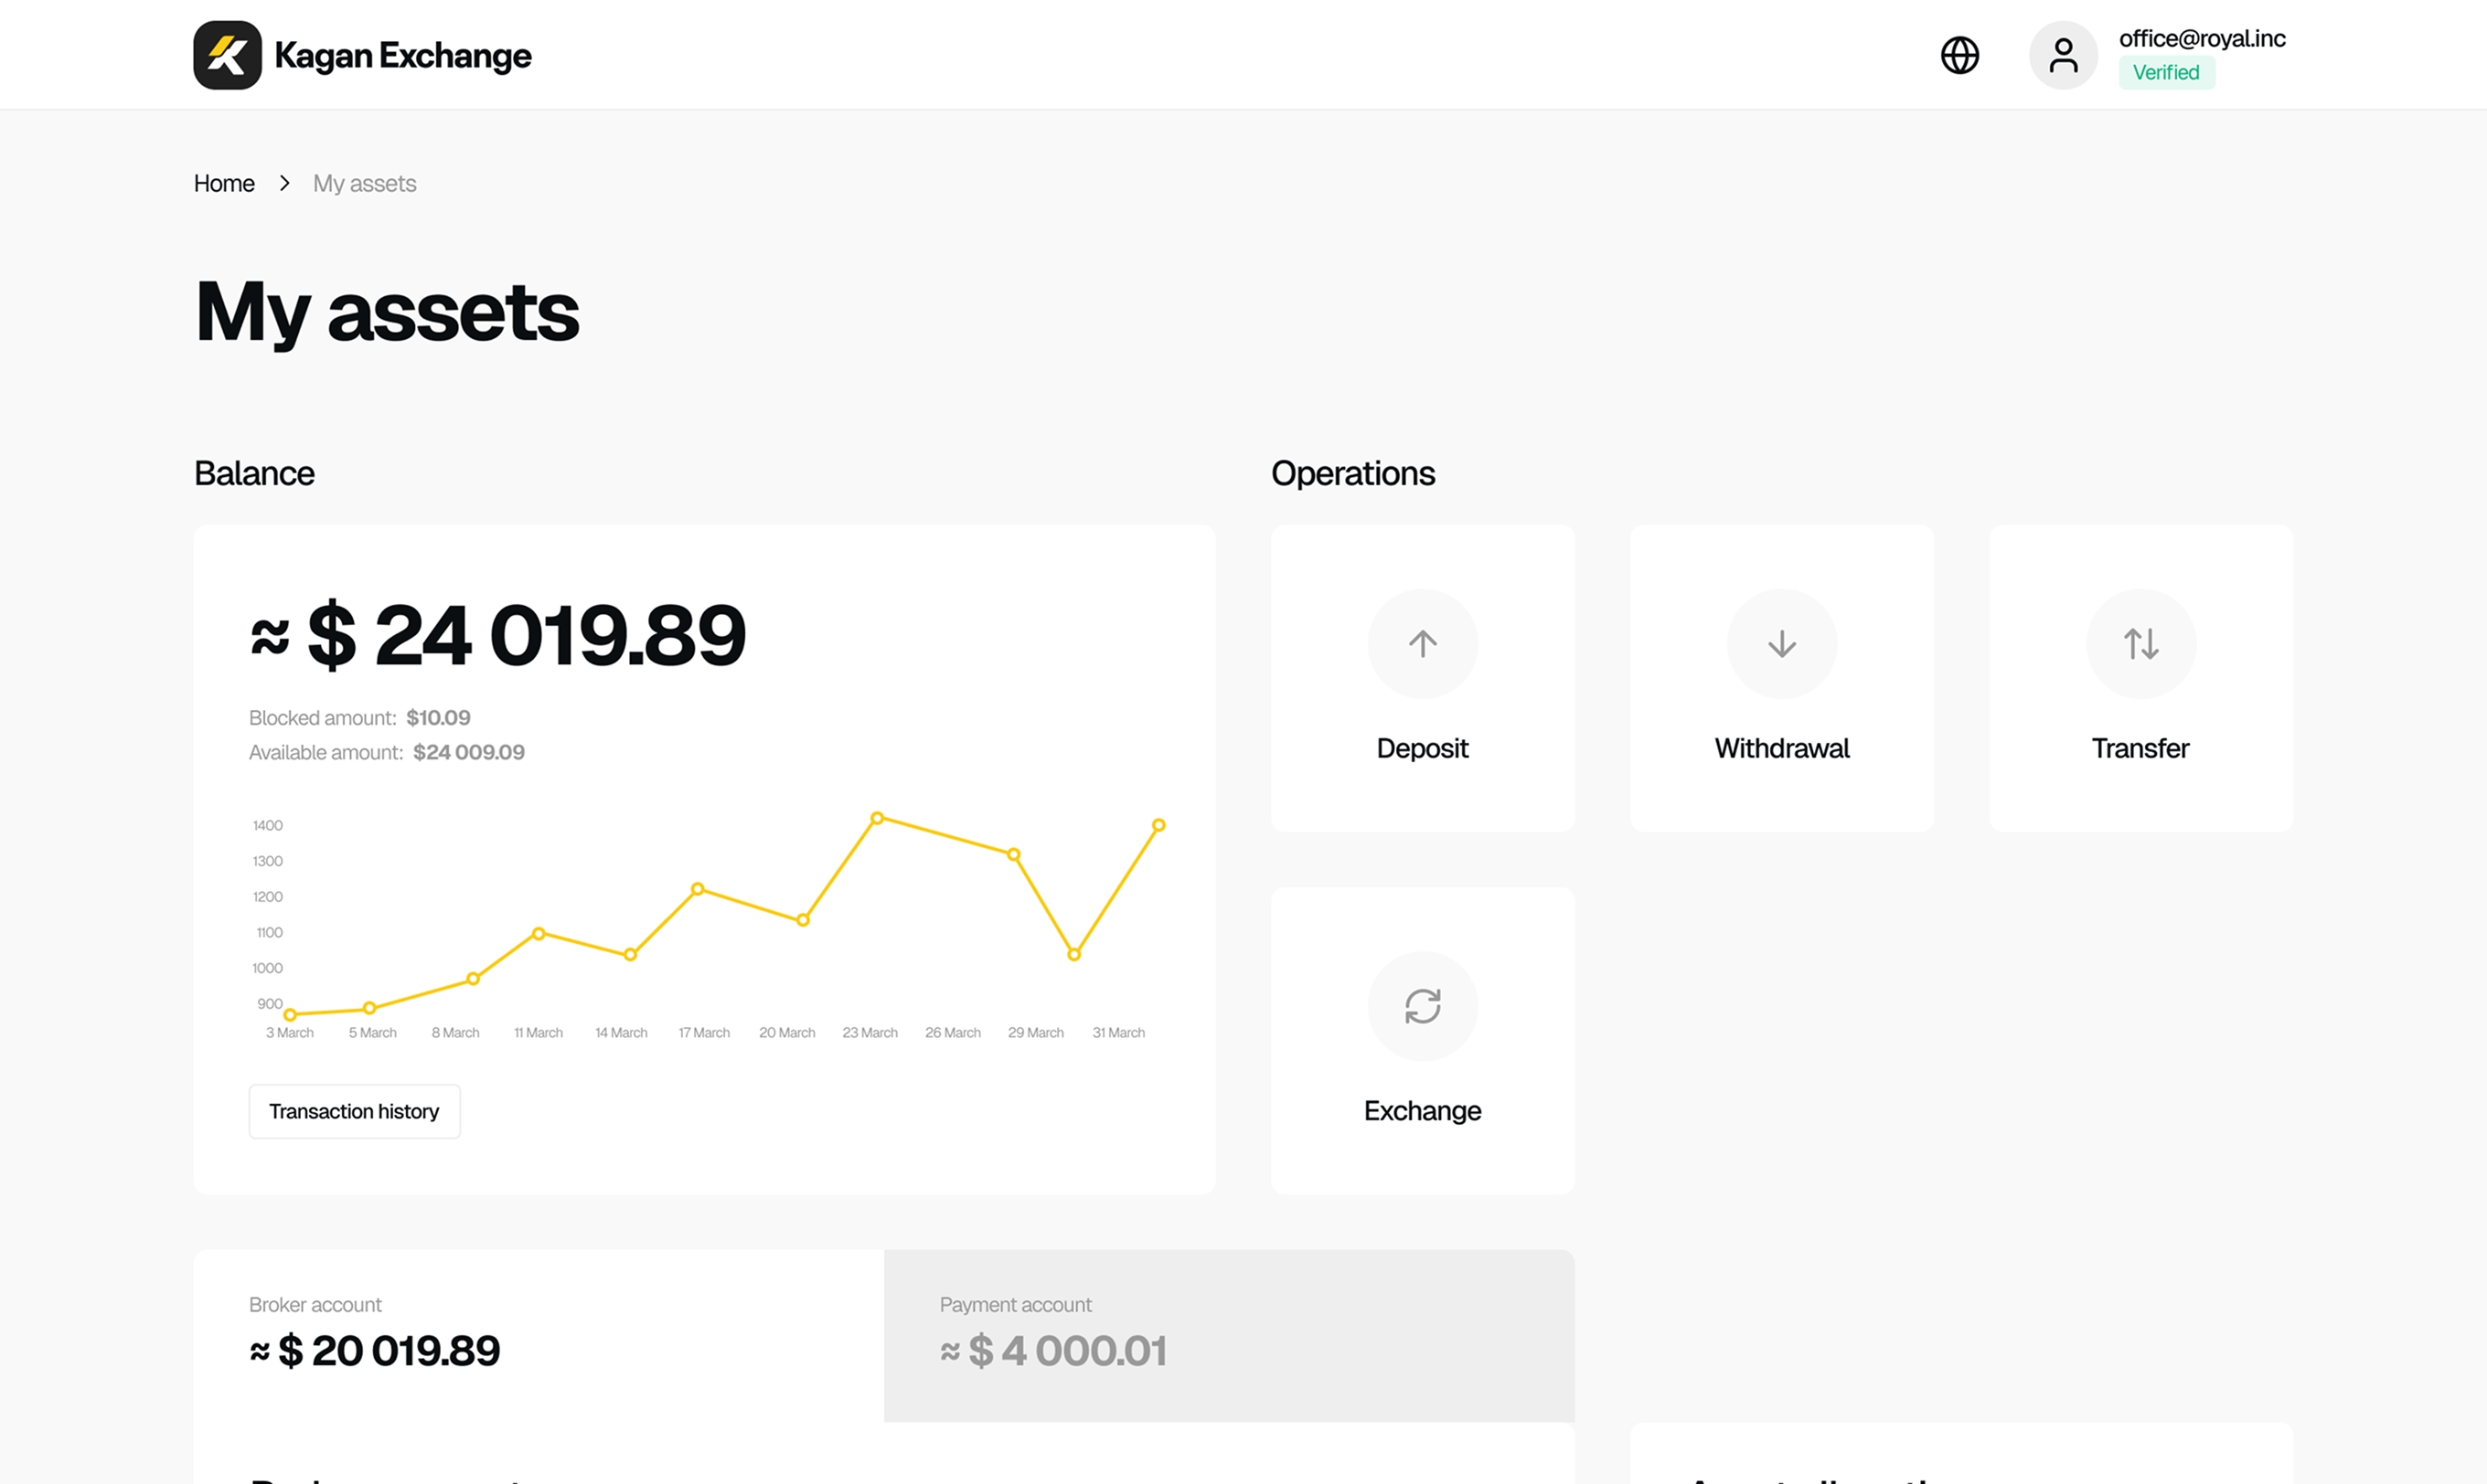Screen dimensions: 2487x1484
Task: Click the Kagan Exchange logo icon
Action: 227,55
